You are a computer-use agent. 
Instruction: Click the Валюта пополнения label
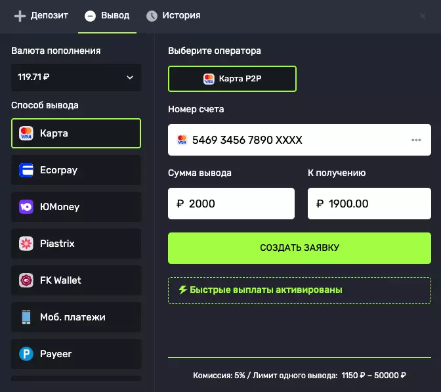coord(56,51)
